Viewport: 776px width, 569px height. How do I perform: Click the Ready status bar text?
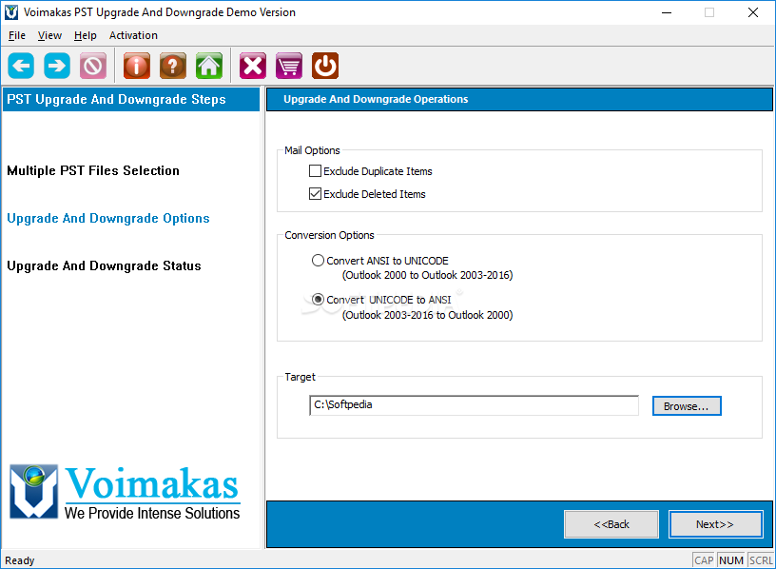pos(20,560)
